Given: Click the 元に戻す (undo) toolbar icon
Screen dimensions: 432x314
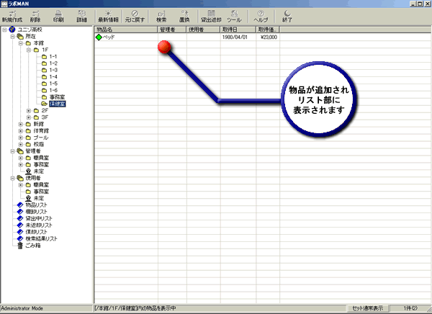Looking at the screenshot, I should click(135, 17).
